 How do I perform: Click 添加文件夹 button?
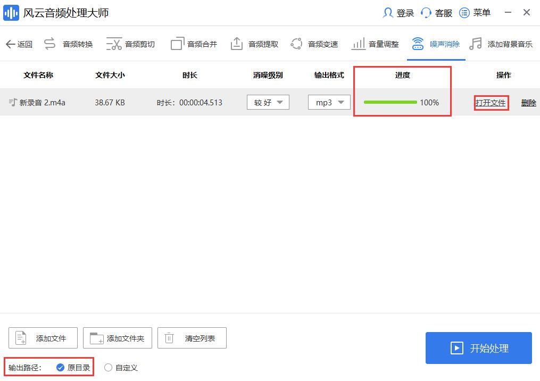(118, 338)
